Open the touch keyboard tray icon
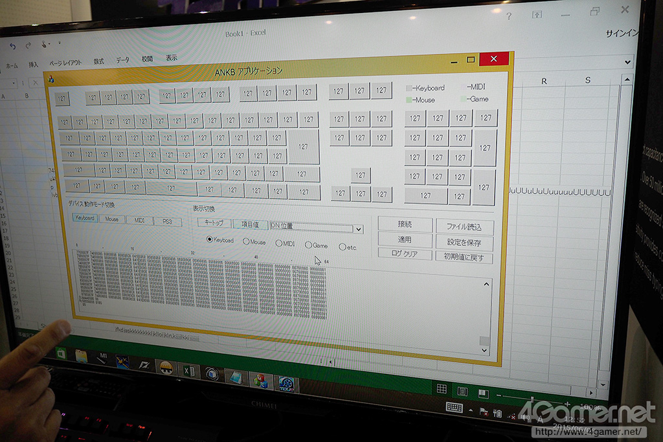This screenshot has height=442, width=663. (454, 407)
